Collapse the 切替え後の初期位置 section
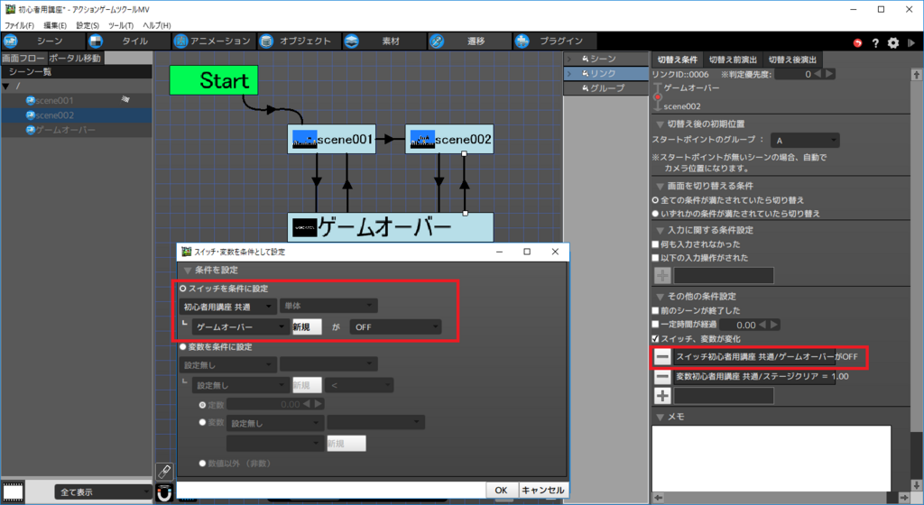 [660, 124]
